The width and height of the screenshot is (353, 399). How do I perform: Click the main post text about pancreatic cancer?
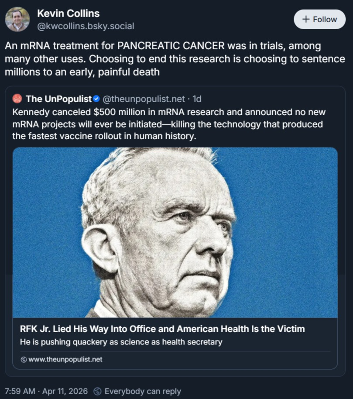pyautogui.click(x=175, y=59)
